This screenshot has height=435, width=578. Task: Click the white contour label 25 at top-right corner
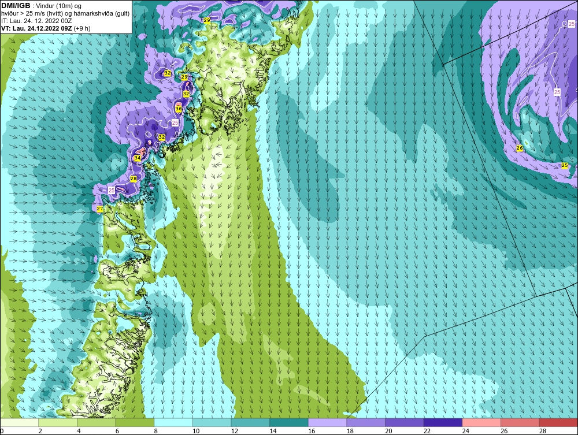tap(572, 24)
